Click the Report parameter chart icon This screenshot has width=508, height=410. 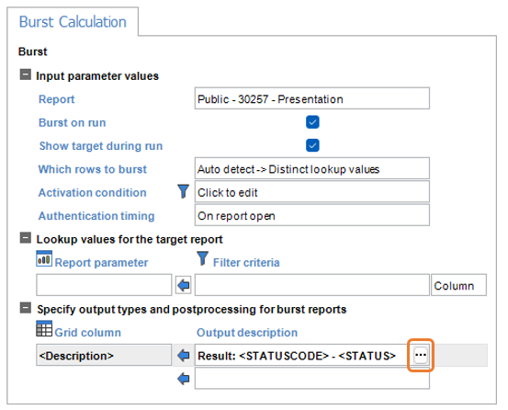click(x=44, y=258)
